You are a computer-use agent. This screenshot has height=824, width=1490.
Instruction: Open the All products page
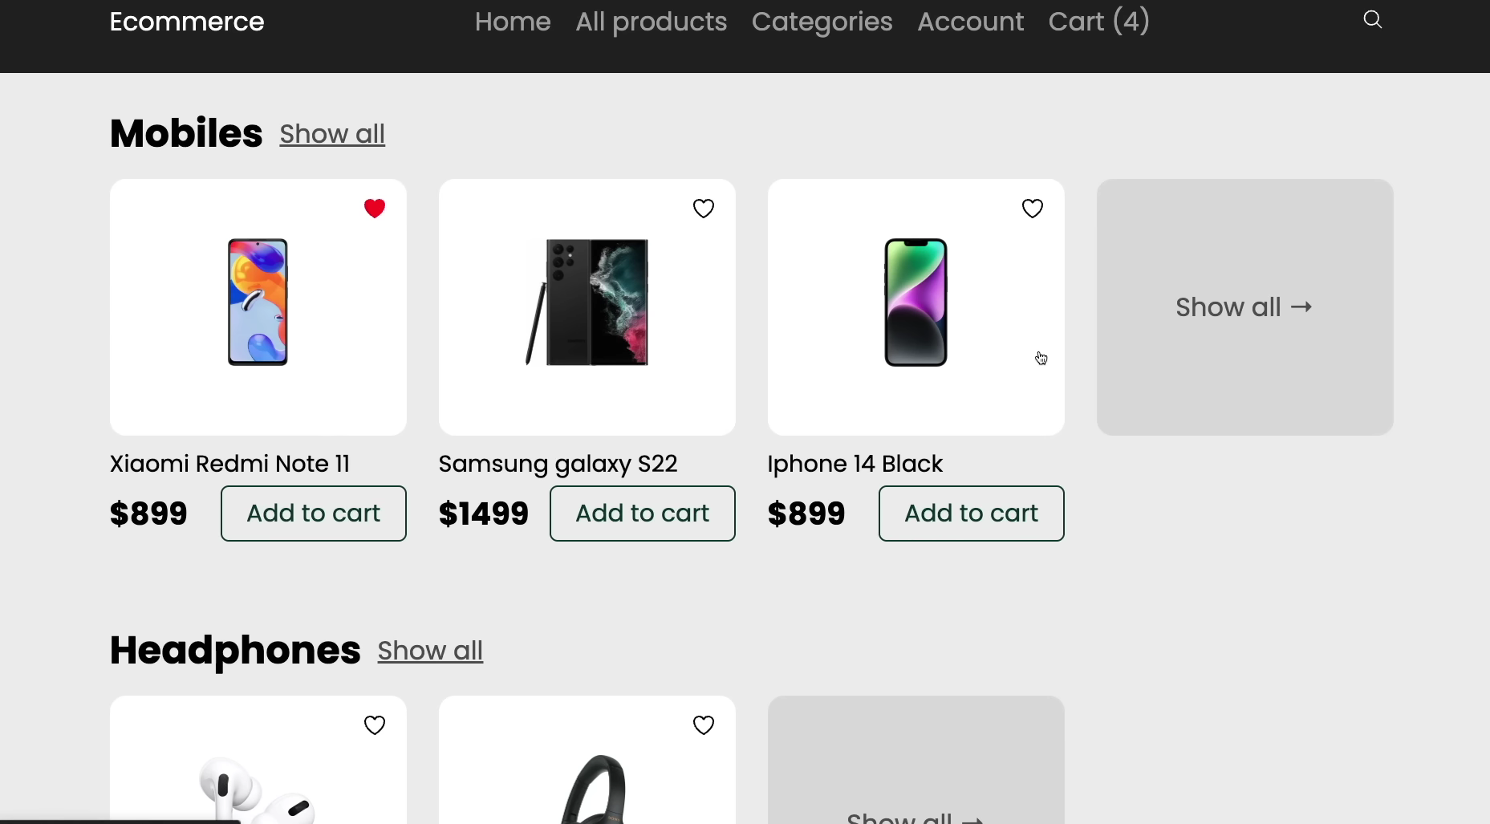click(x=651, y=22)
